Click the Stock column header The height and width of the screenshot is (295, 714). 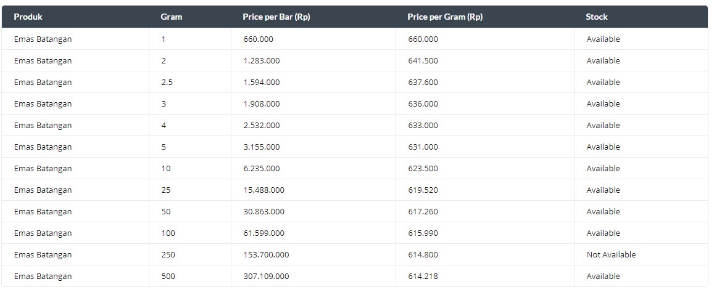(597, 17)
